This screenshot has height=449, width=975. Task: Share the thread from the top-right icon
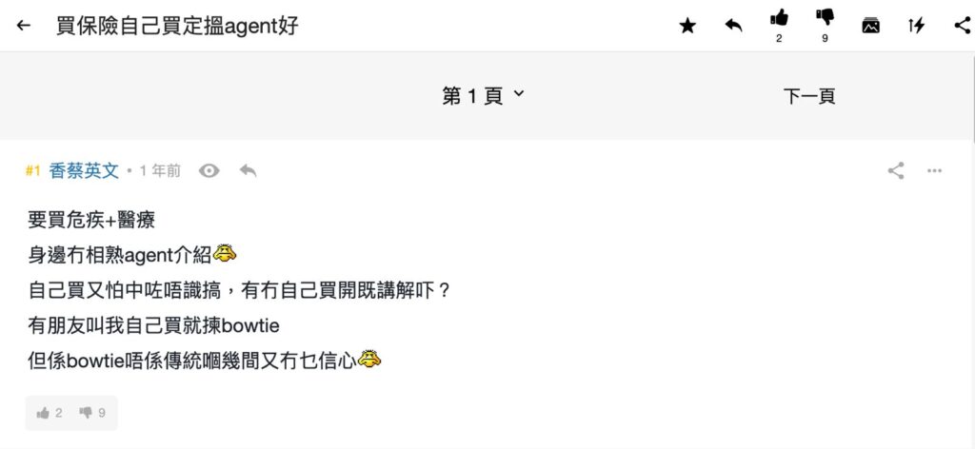(962, 26)
